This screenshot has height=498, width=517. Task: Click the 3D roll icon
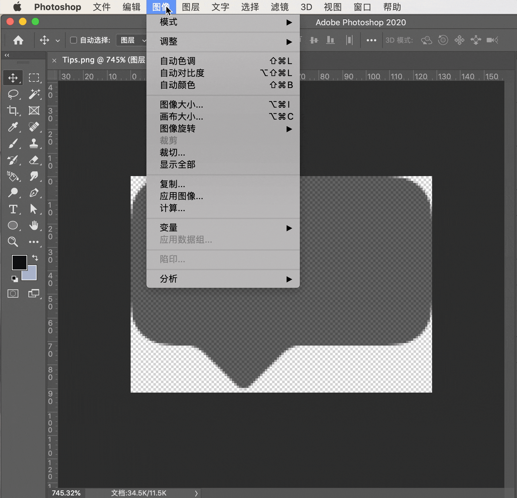tap(443, 40)
